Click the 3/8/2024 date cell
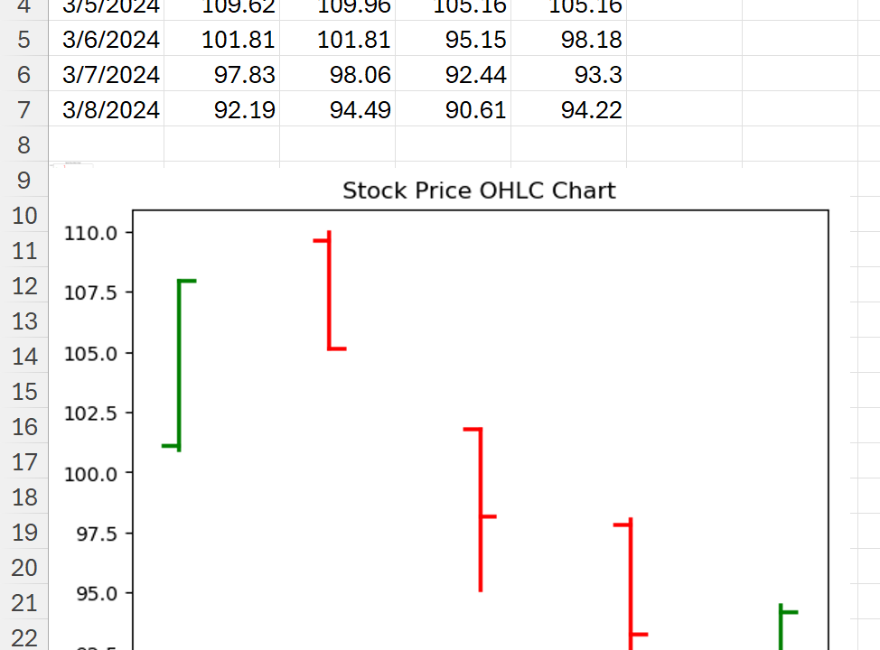Screen dimensions: 880x650 [111, 110]
